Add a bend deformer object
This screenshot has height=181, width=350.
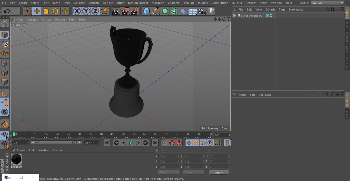(183, 11)
